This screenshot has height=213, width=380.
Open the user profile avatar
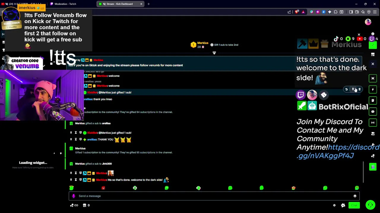click(368, 22)
